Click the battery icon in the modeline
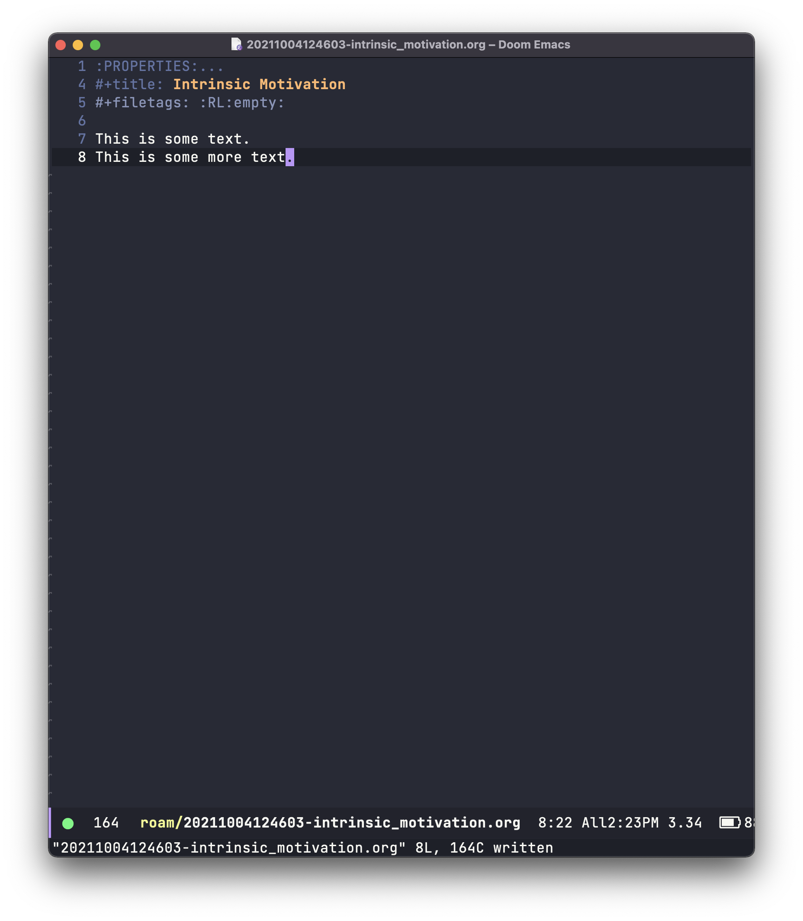803x921 pixels. click(729, 822)
